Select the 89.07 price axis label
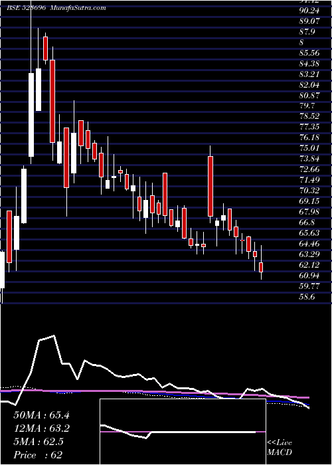 (309, 21)
